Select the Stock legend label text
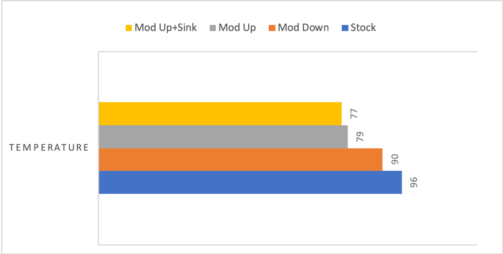 (x=363, y=28)
